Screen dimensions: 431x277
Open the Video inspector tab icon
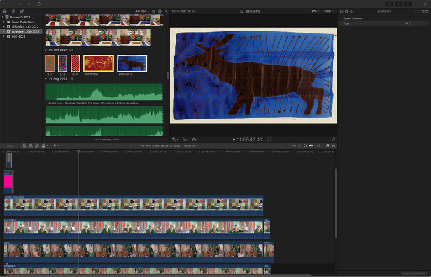[x=341, y=11]
